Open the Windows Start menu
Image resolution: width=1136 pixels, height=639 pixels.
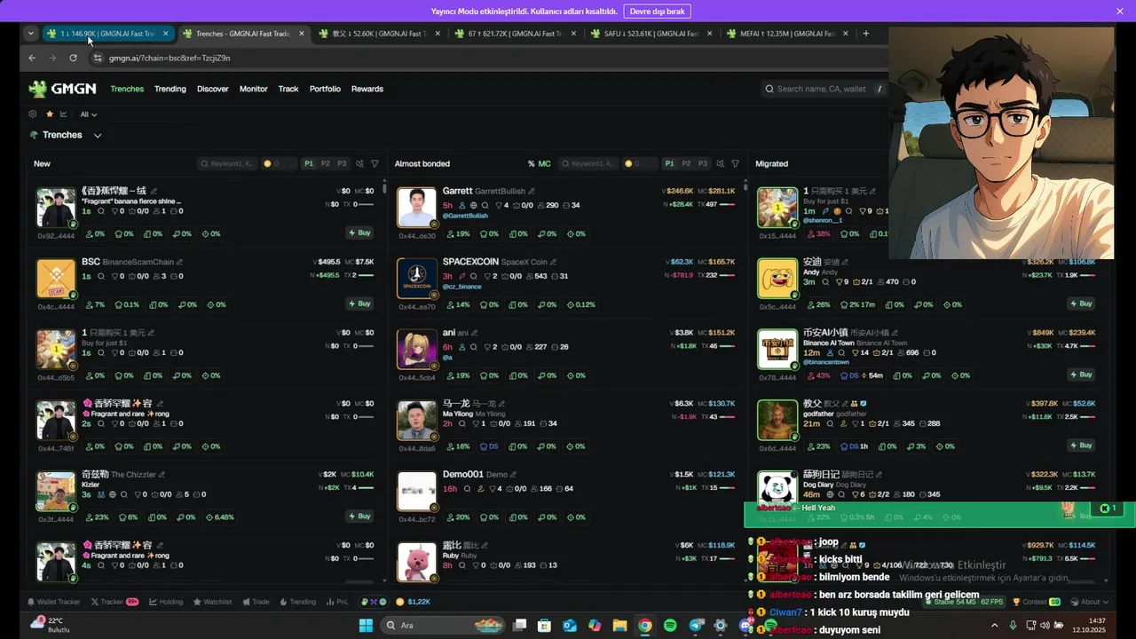(366, 626)
